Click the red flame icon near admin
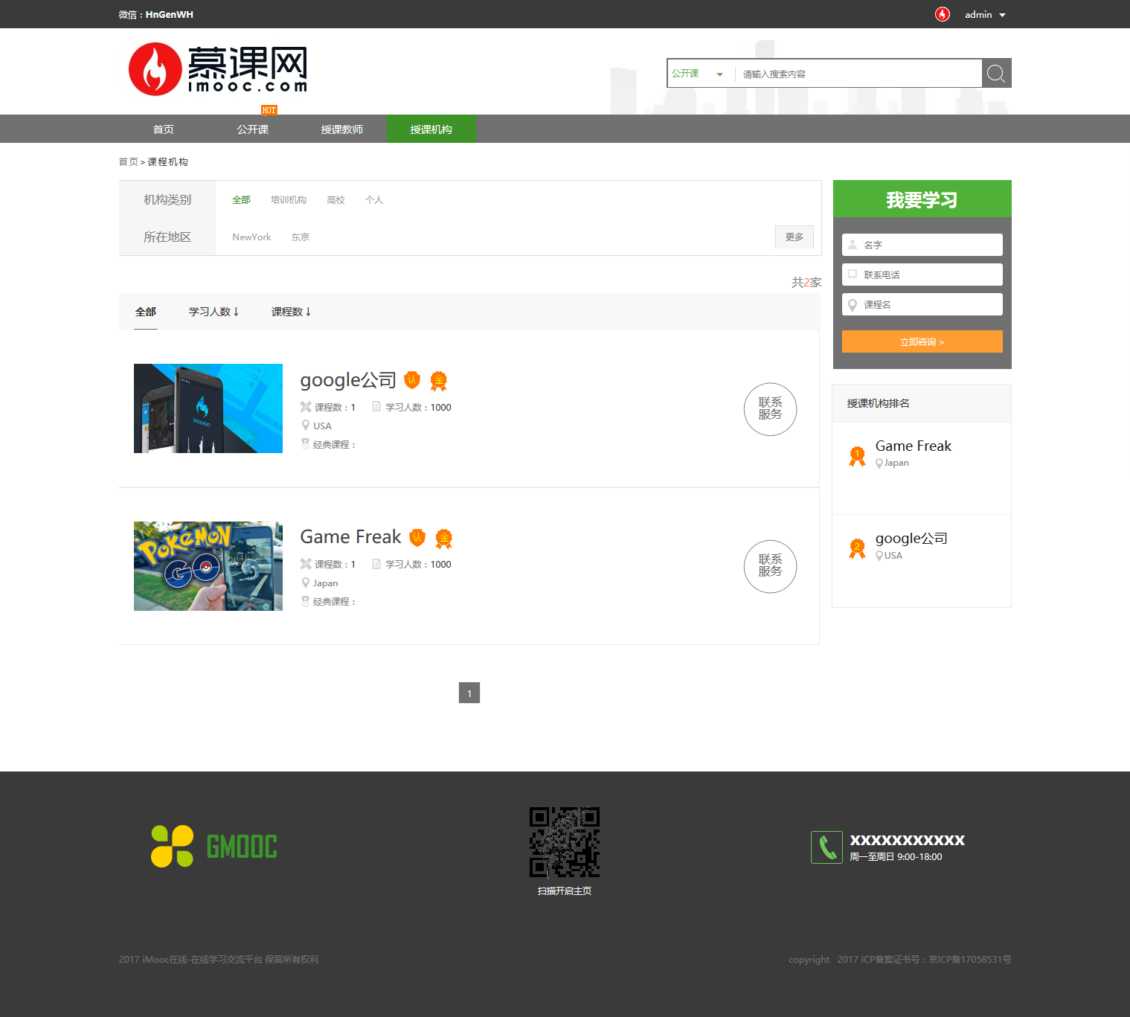 [x=942, y=14]
